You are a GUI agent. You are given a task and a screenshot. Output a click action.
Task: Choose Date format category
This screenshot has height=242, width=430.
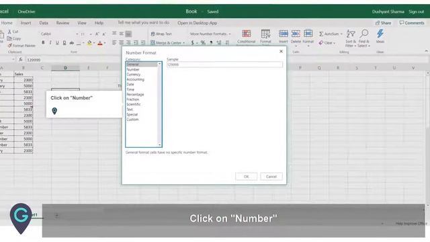point(130,84)
